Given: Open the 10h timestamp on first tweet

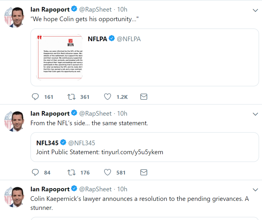Looking at the screenshot, I should [122, 9].
